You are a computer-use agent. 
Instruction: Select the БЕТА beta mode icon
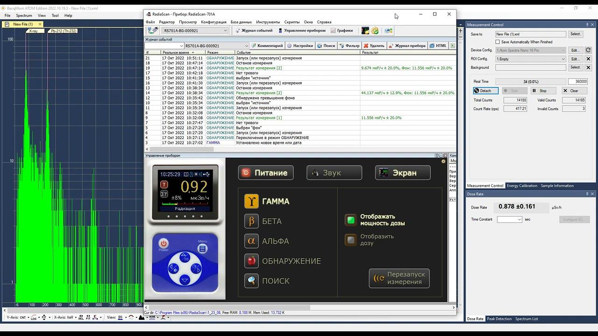[x=251, y=221]
